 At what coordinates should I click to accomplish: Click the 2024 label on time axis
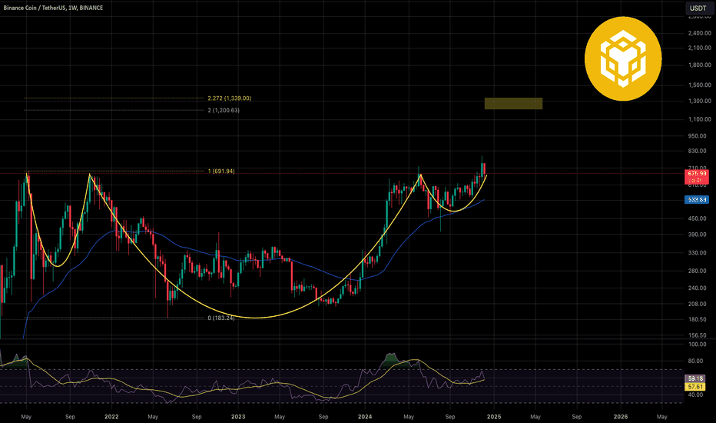(365, 417)
